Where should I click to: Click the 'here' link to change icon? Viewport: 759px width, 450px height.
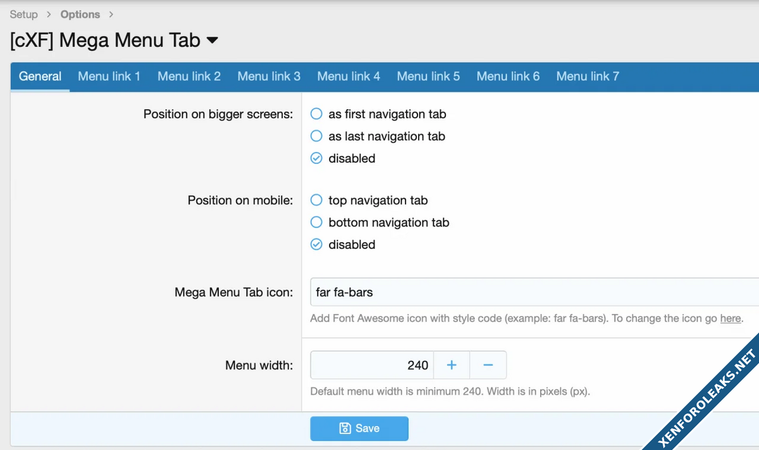(x=730, y=318)
